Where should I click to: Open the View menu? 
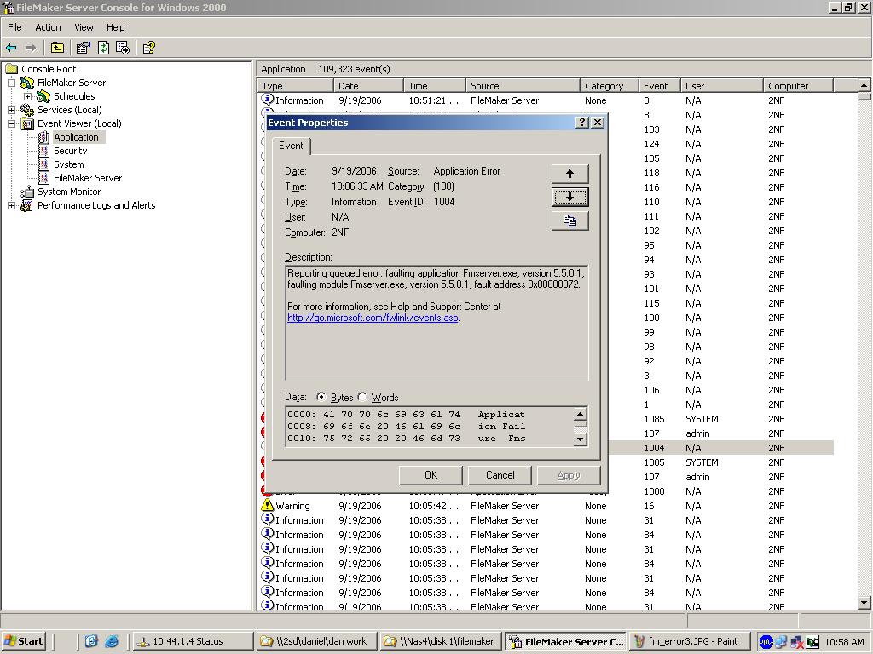point(84,27)
